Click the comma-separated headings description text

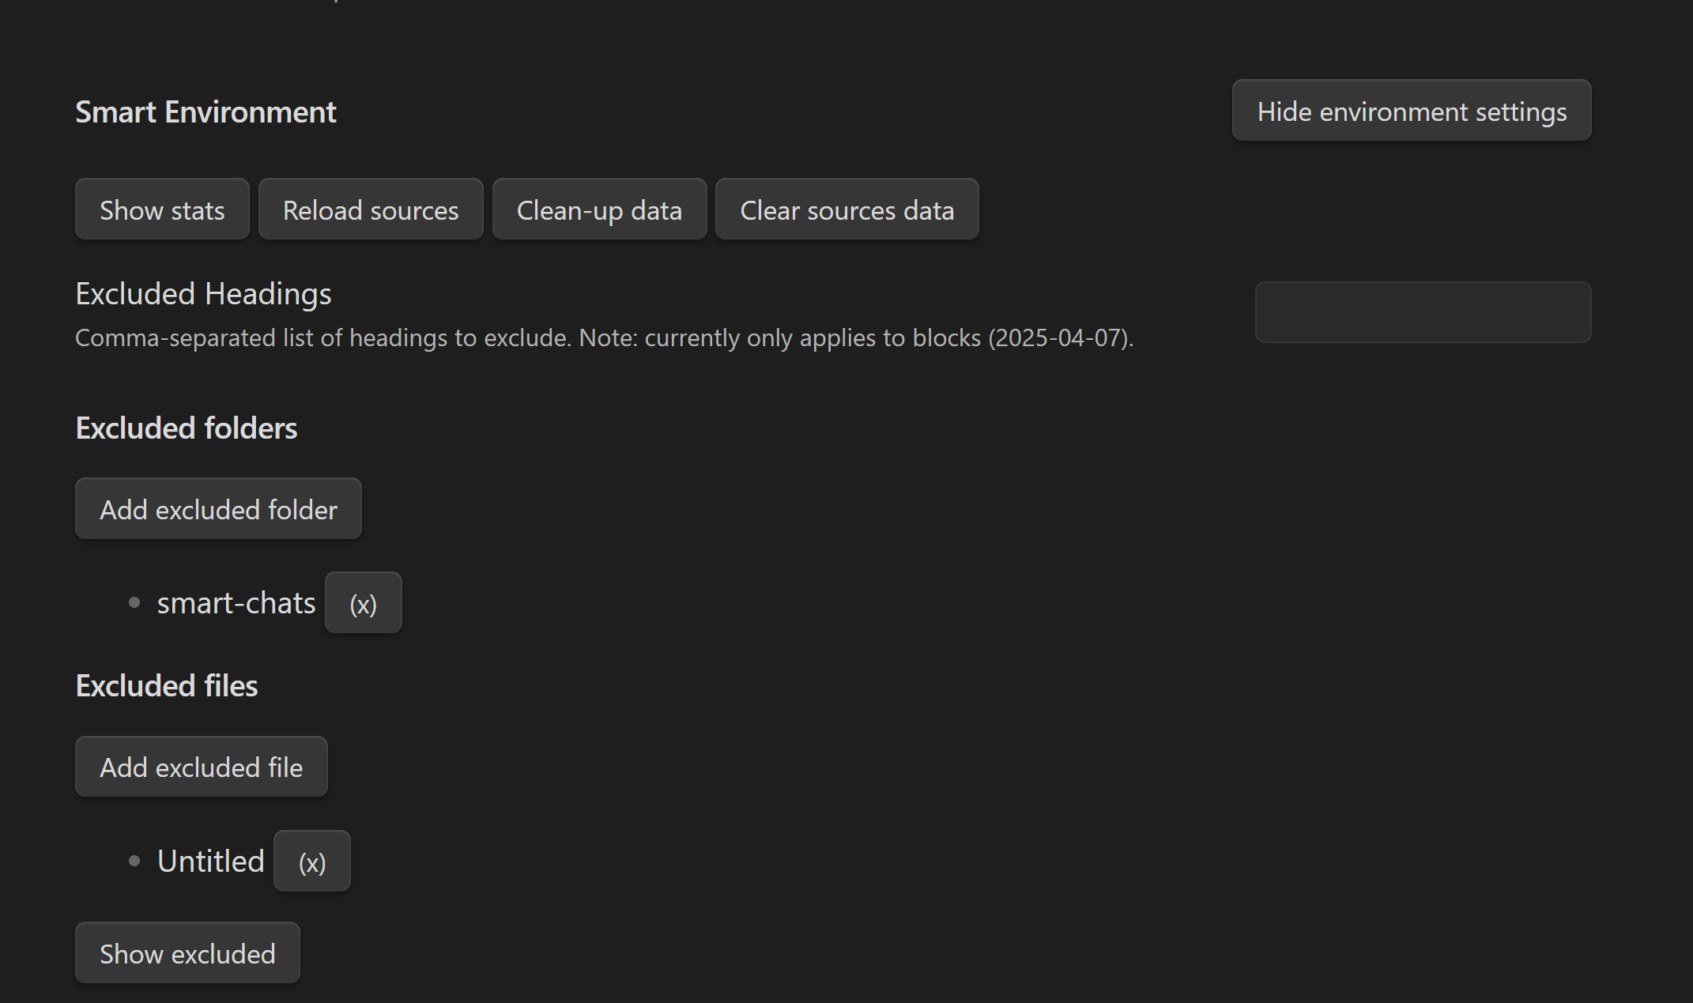604,338
